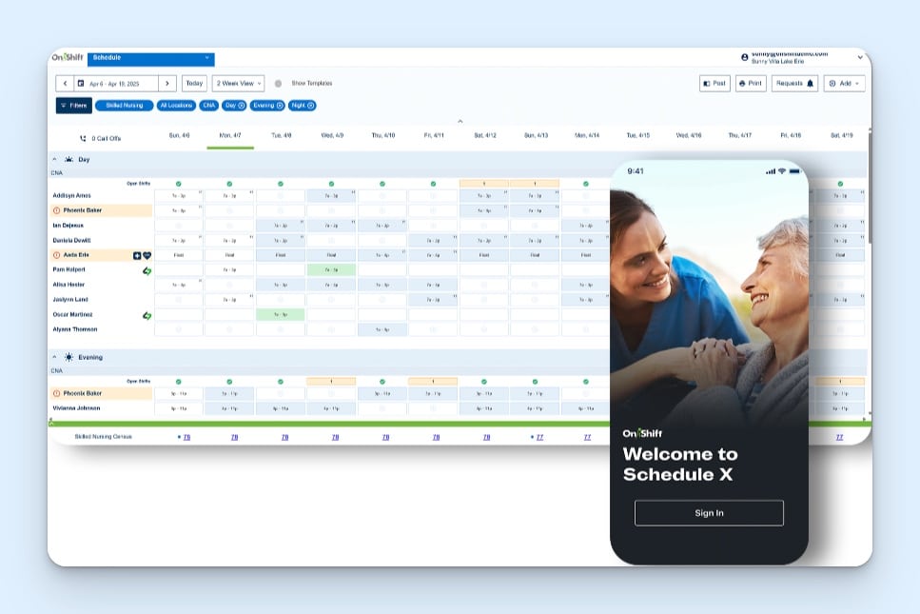Remove the Night filter chip

click(311, 106)
